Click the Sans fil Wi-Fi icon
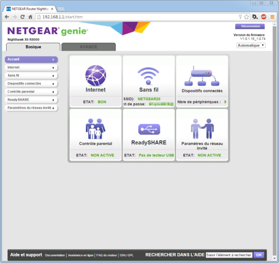279x263 pixels. click(x=149, y=74)
